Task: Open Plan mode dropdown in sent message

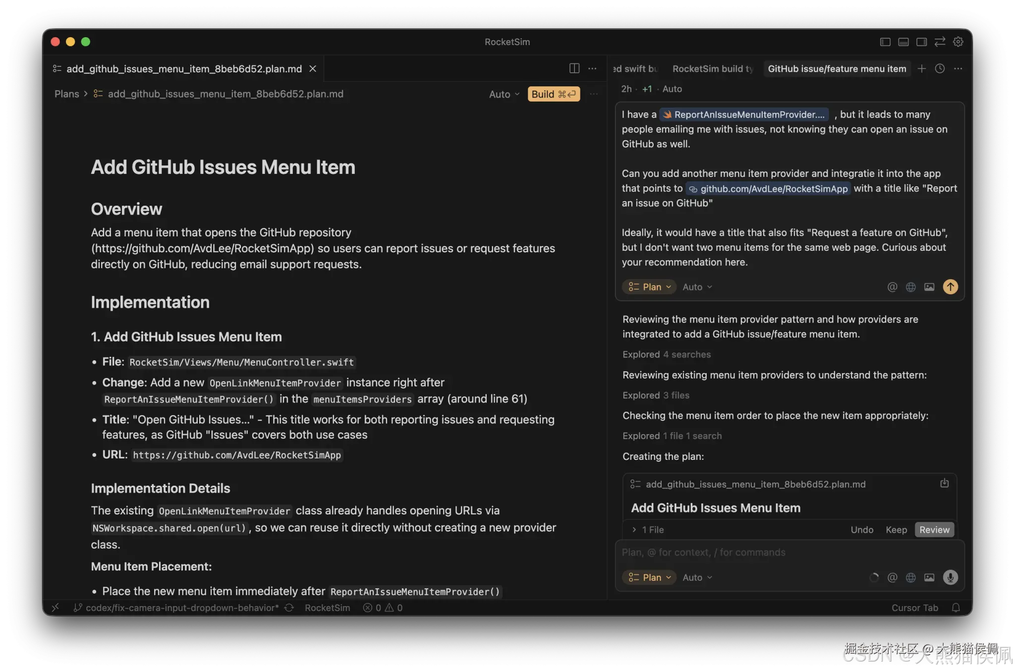Action: (649, 287)
